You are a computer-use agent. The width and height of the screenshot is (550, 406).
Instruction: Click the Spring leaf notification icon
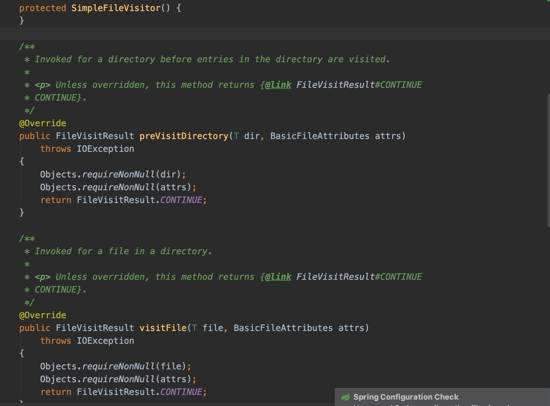[346, 397]
